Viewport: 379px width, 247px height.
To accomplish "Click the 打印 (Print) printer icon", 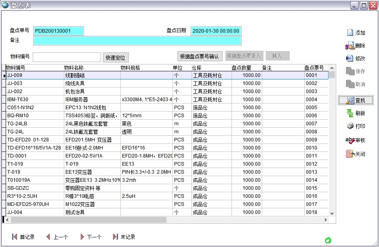I will coord(350,126).
